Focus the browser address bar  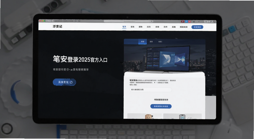(x=129, y=21)
